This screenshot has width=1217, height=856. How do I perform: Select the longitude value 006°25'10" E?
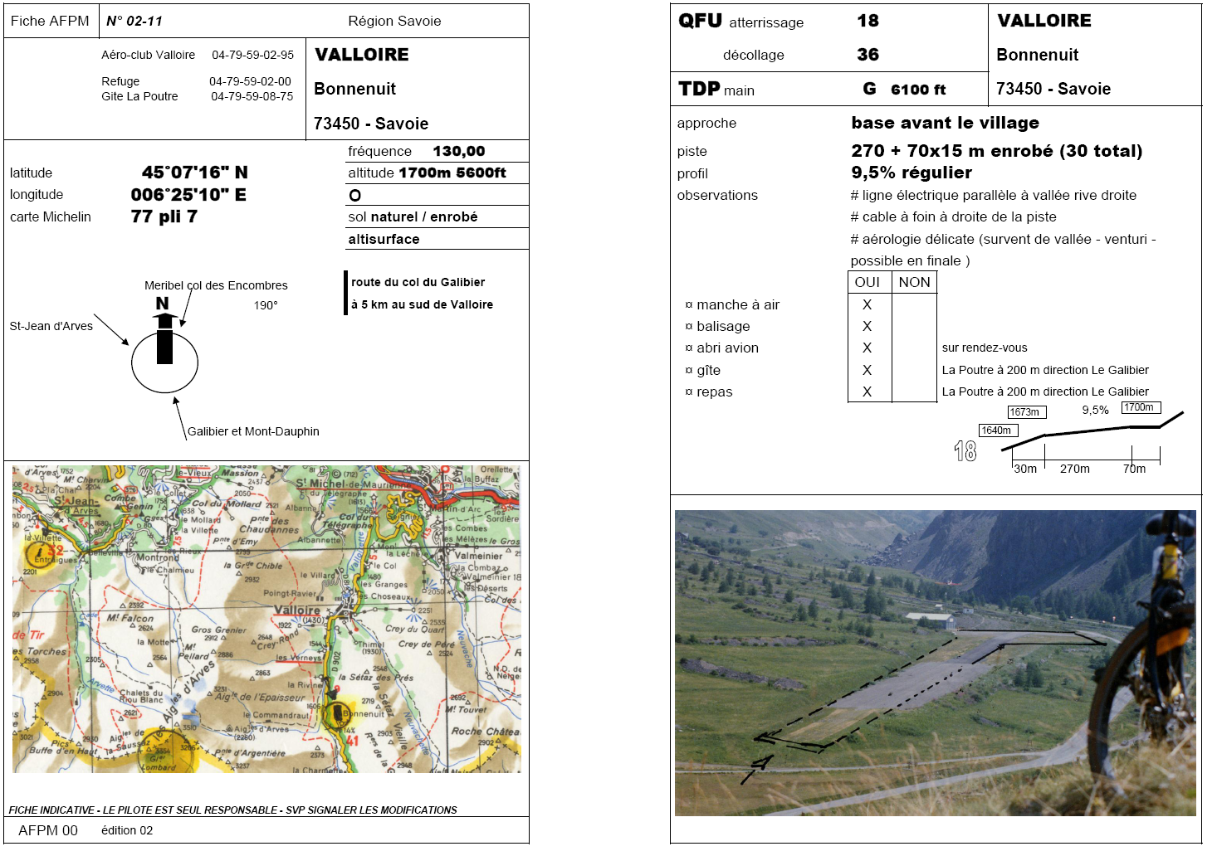pyautogui.click(x=188, y=195)
